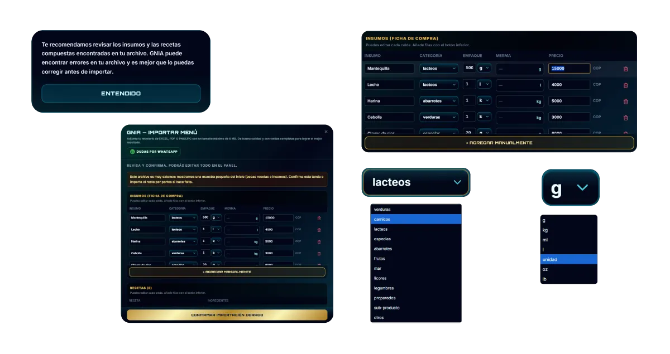Confirm with Confirmar Importación Dorado
Image resolution: width=670 pixels, height=354 pixels.
click(x=227, y=315)
